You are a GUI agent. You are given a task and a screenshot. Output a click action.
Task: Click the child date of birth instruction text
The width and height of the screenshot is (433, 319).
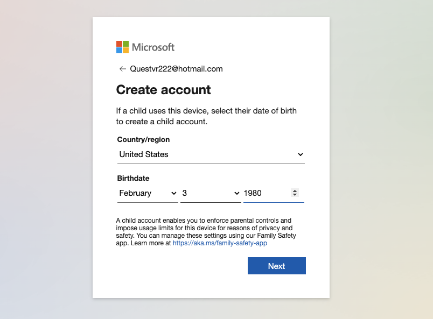[206, 116]
